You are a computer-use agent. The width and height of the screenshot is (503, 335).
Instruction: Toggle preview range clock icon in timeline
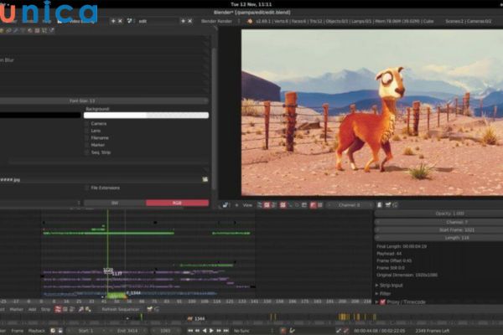pos(53,331)
